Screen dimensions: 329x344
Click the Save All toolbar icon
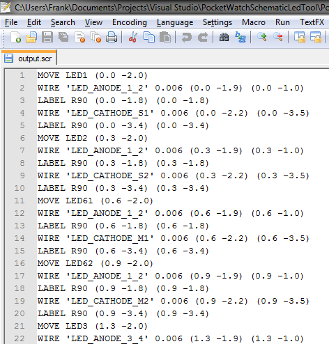tap(63, 37)
